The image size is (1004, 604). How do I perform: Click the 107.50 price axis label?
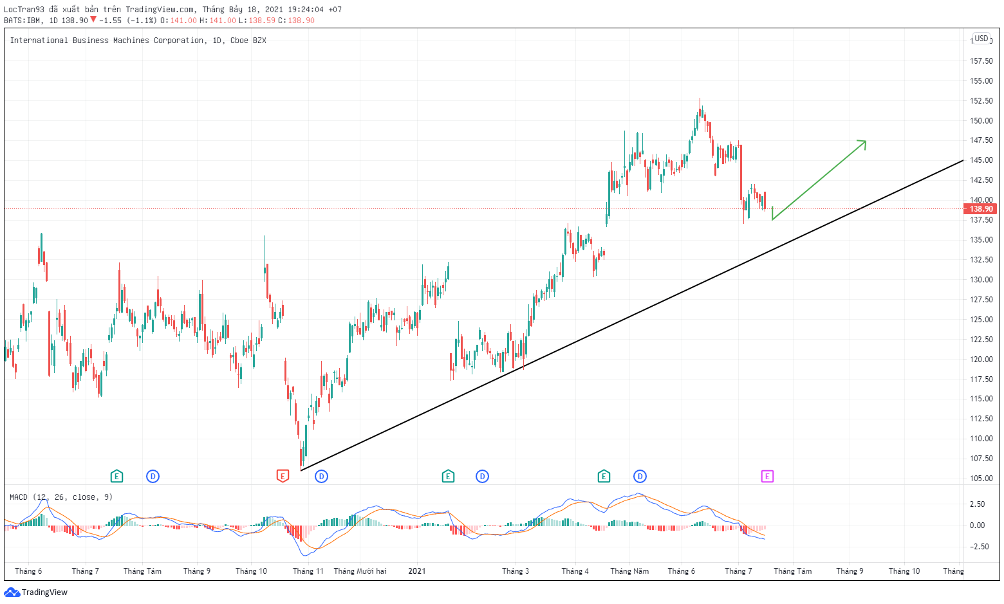pos(981,459)
